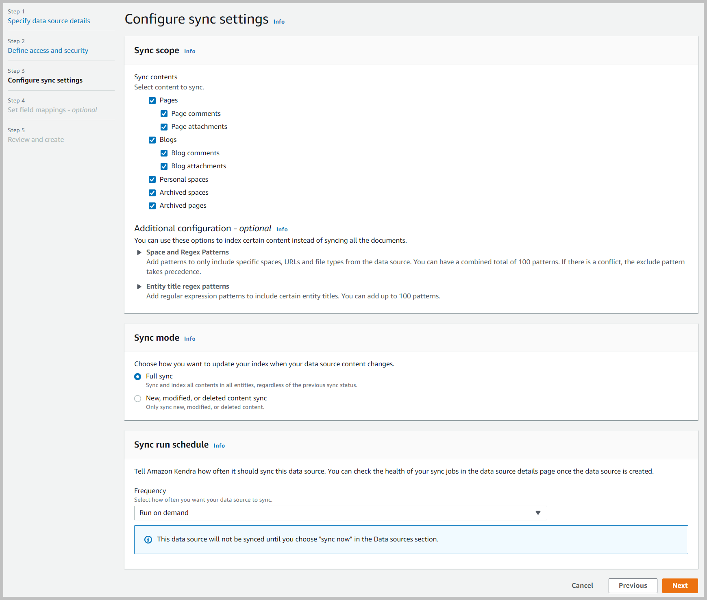Click the Previous button
Screen dimensions: 707x600
pos(633,585)
